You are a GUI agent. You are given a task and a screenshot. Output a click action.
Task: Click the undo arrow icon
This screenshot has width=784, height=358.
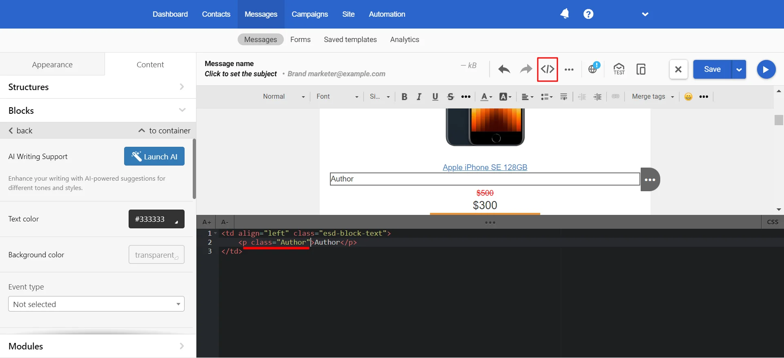[504, 69]
